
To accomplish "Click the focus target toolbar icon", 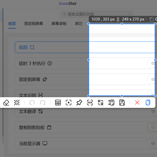I will point(69,103).
